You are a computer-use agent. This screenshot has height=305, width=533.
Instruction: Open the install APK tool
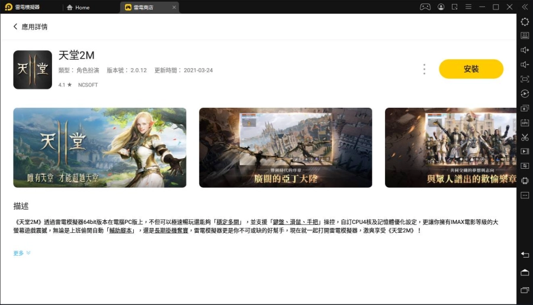click(x=525, y=123)
